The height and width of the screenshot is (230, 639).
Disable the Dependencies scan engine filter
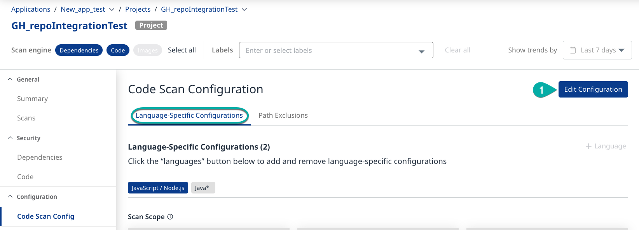coord(79,50)
